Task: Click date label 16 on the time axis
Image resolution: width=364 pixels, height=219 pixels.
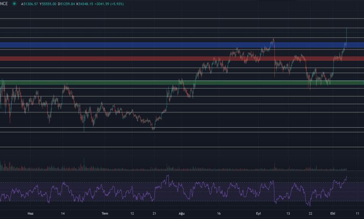Action: click(x=218, y=213)
